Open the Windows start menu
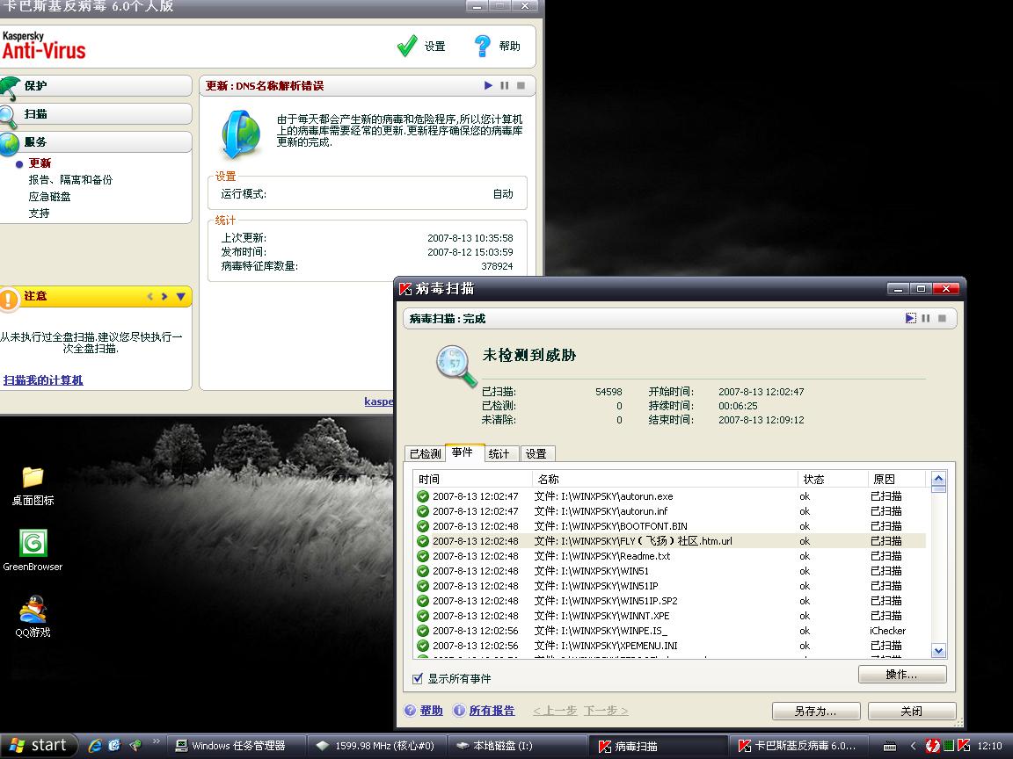 point(39,746)
